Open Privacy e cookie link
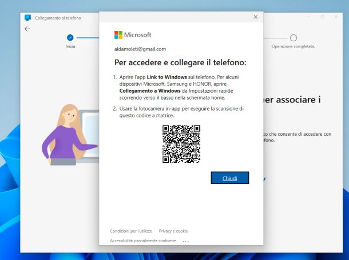This screenshot has width=349, height=260. (x=173, y=231)
